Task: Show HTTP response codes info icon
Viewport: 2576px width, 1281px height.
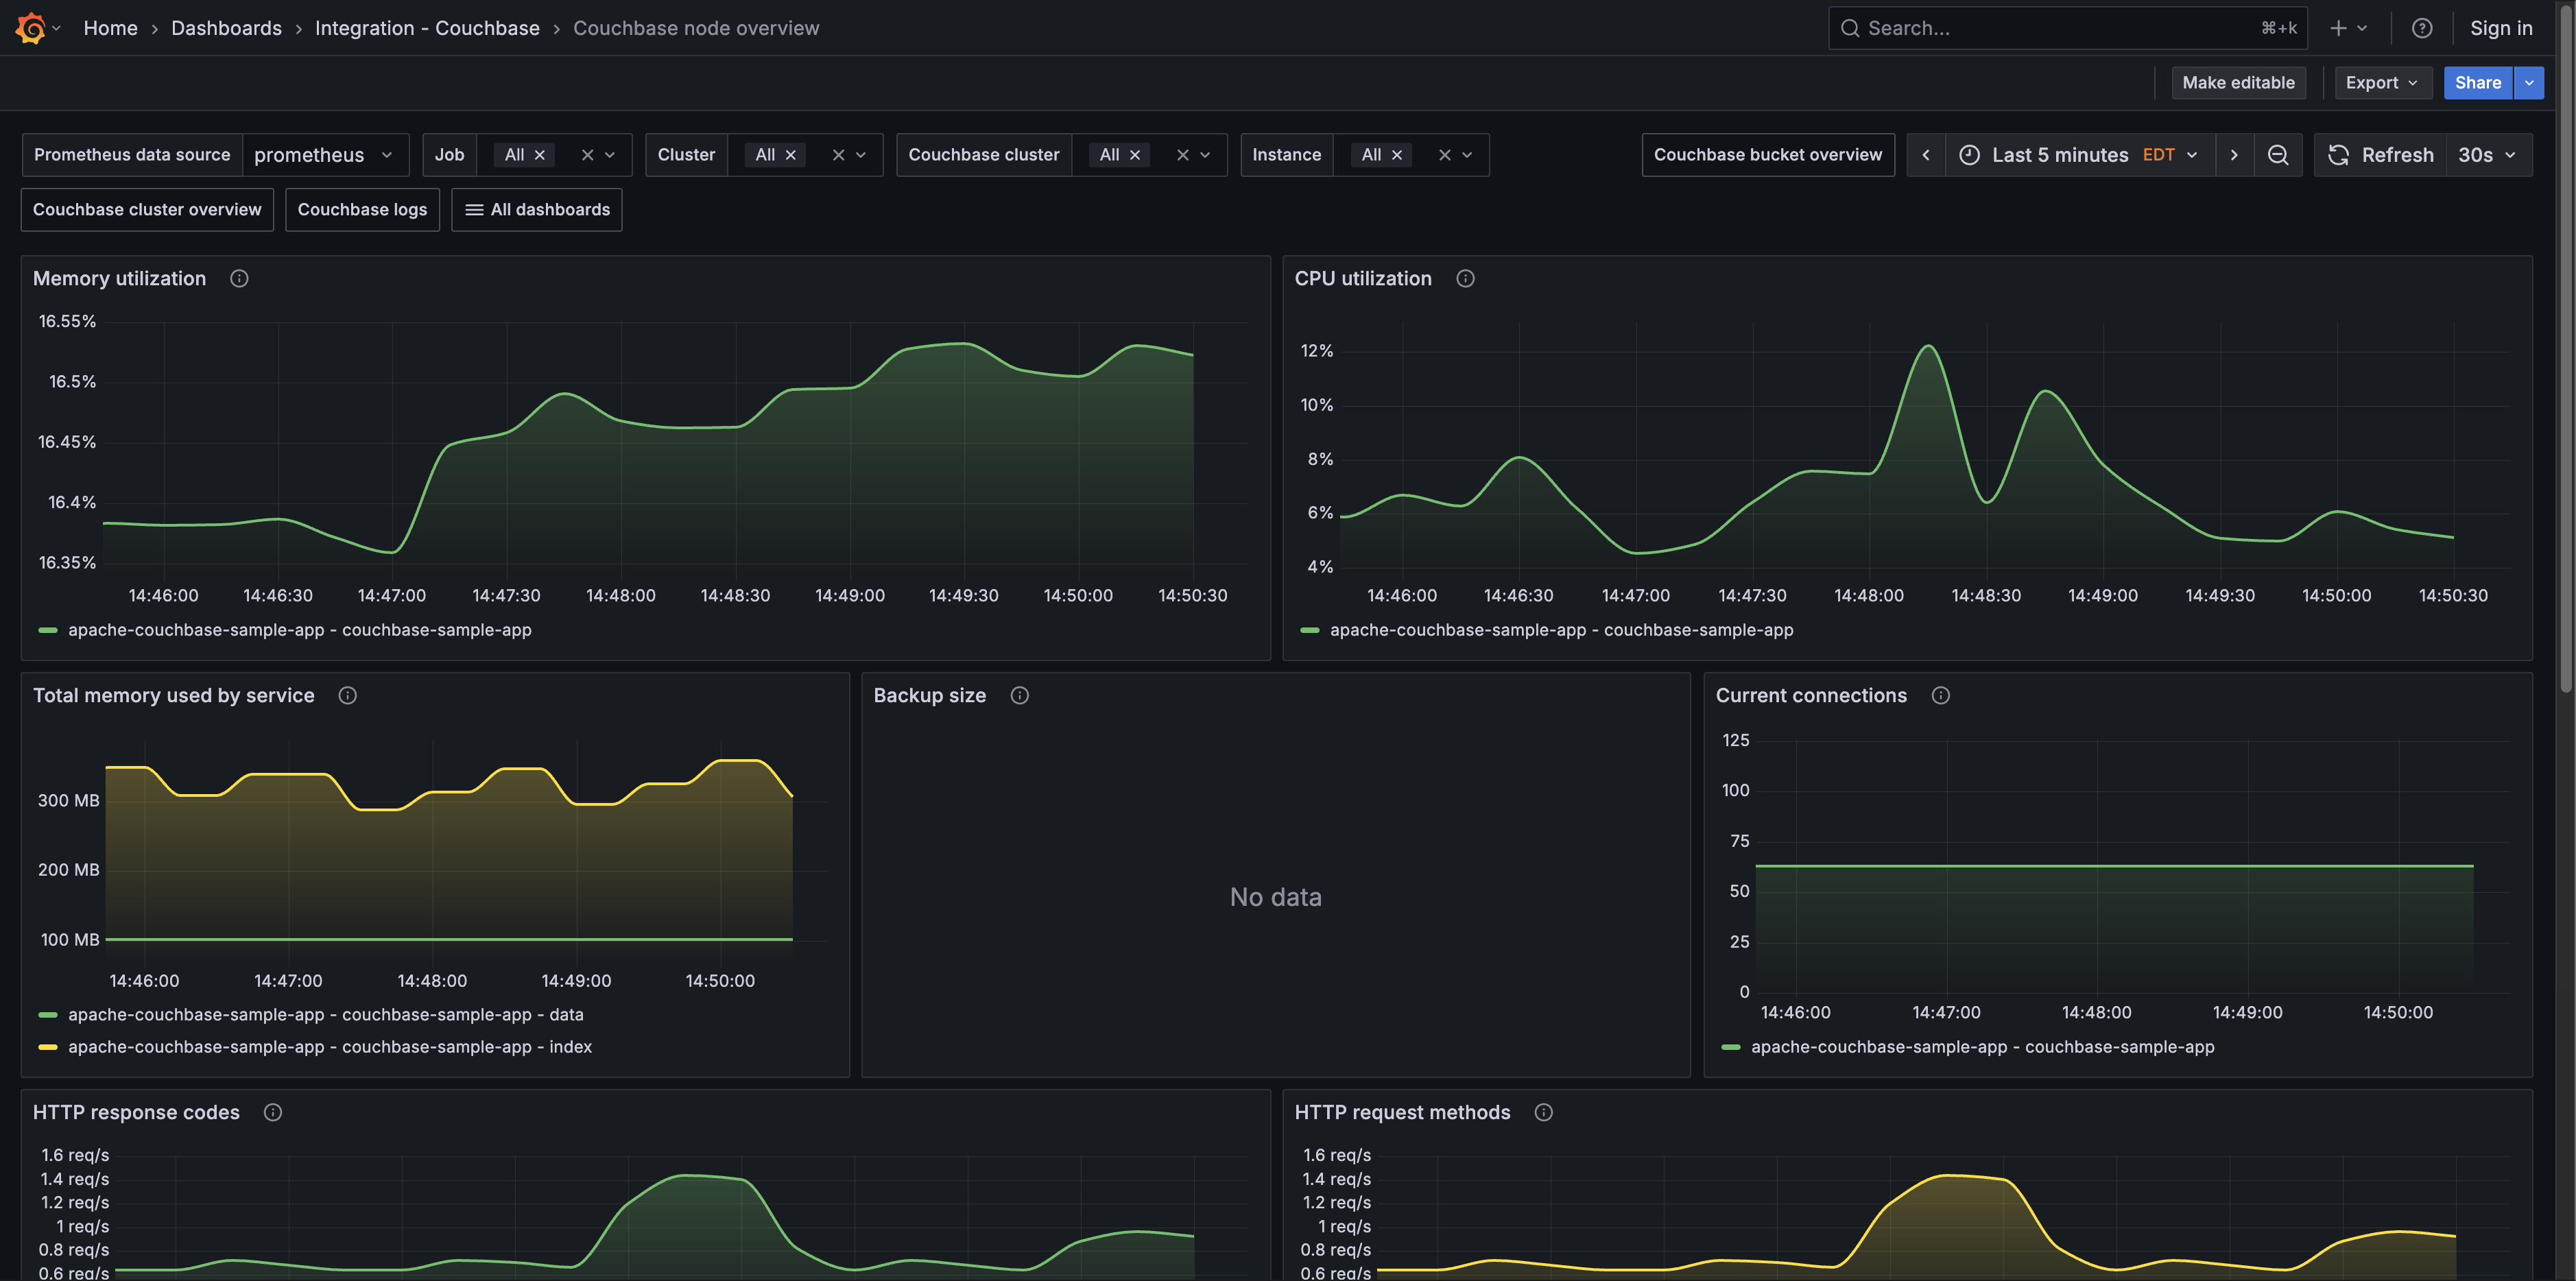Action: pyautogui.click(x=272, y=1113)
